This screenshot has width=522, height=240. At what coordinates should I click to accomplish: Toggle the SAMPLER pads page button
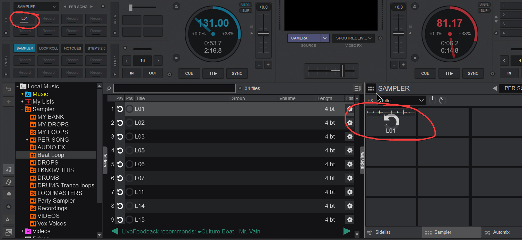coord(24,48)
